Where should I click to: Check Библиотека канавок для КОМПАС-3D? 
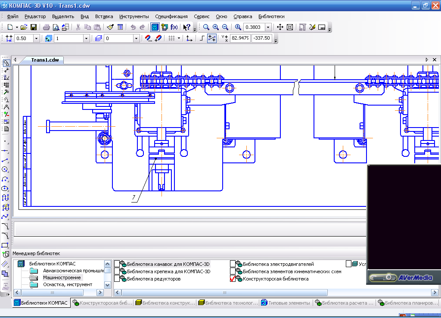(x=117, y=264)
